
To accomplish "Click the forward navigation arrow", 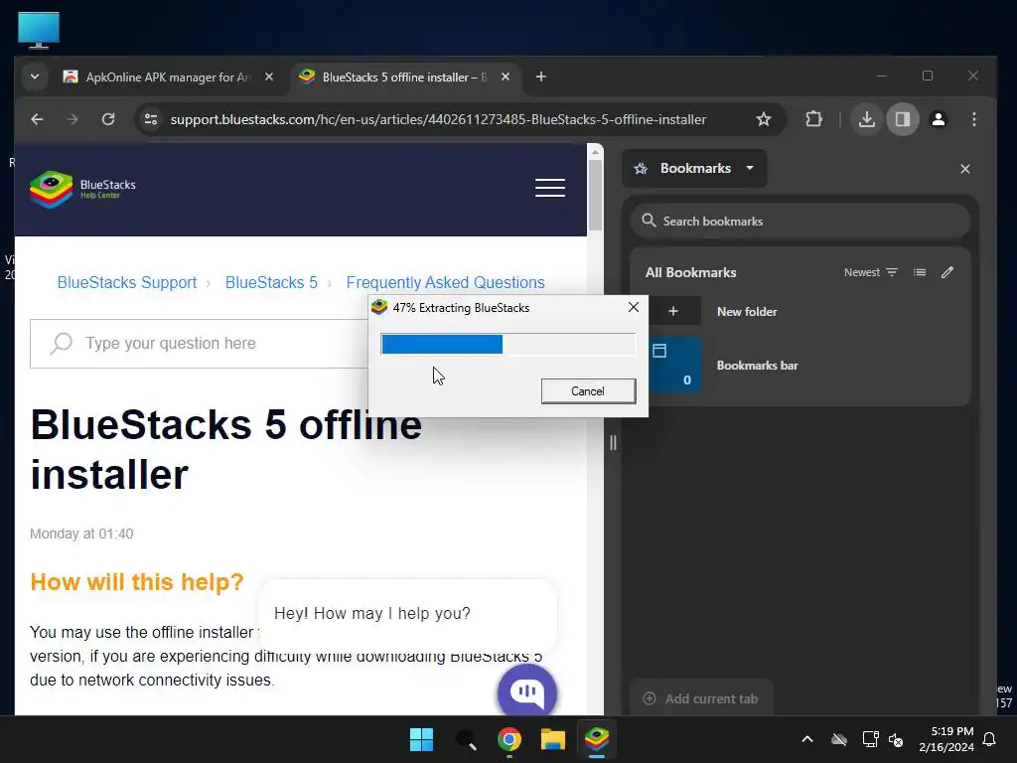I will (72, 119).
